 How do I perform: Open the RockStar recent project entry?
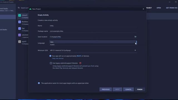23,23
